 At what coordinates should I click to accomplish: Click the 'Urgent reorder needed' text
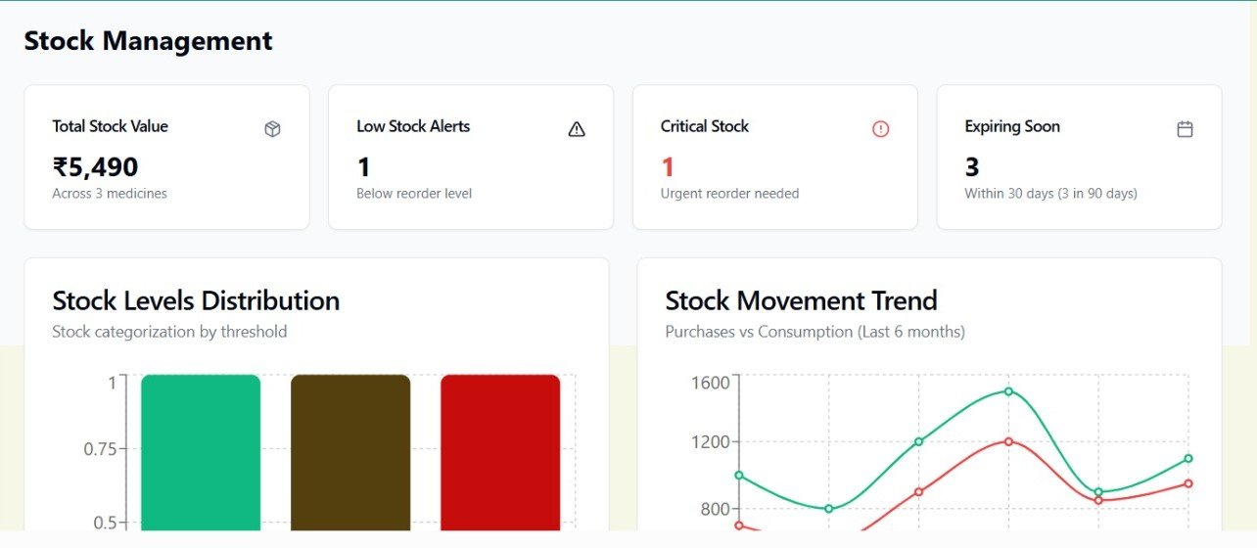[729, 194]
